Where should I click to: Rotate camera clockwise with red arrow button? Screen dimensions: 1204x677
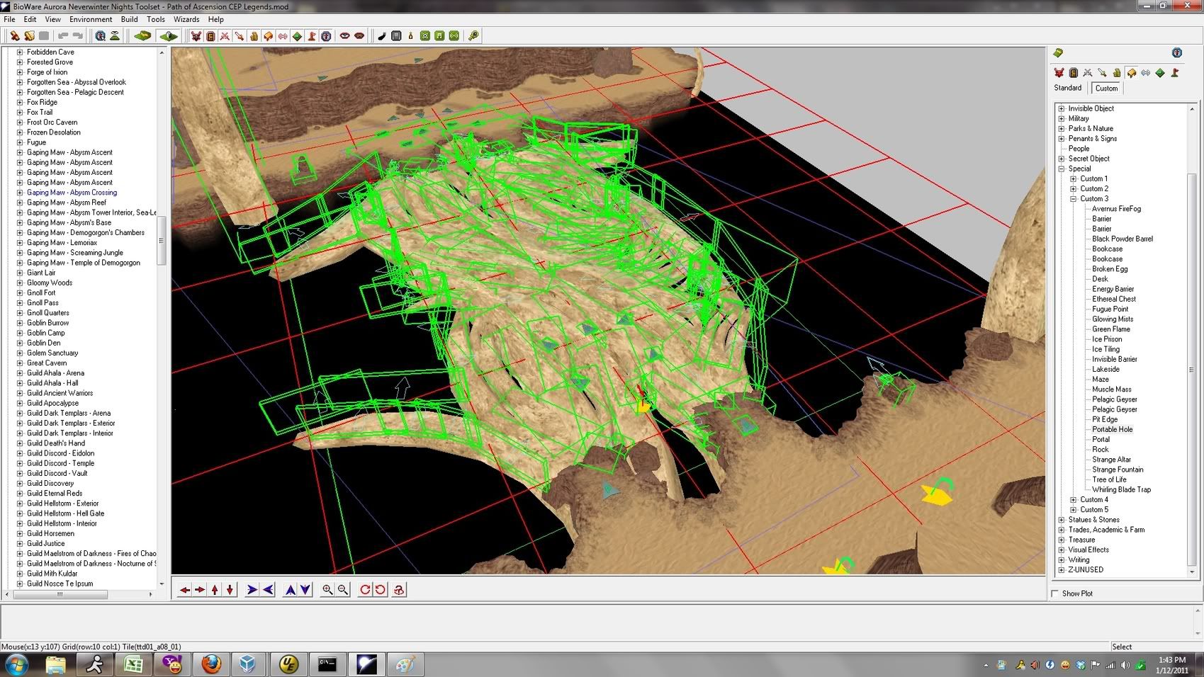365,589
